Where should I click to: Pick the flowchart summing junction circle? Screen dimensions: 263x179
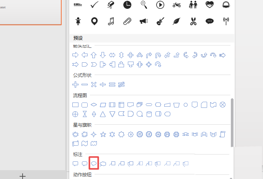(x=222, y=105)
